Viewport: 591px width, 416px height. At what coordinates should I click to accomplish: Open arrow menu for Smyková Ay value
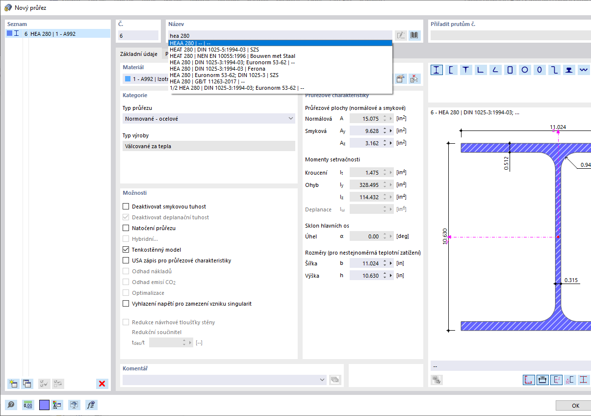tap(391, 131)
